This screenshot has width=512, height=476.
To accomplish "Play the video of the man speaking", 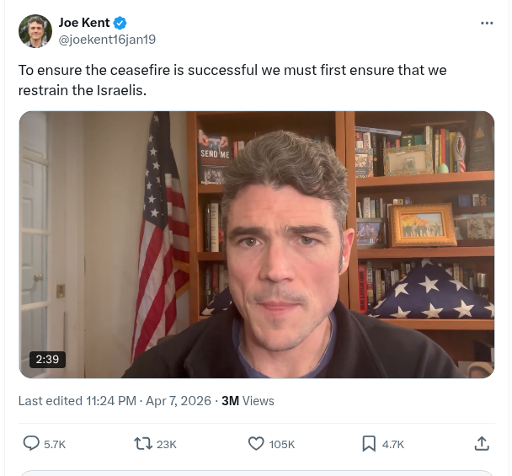I will pyautogui.click(x=257, y=244).
